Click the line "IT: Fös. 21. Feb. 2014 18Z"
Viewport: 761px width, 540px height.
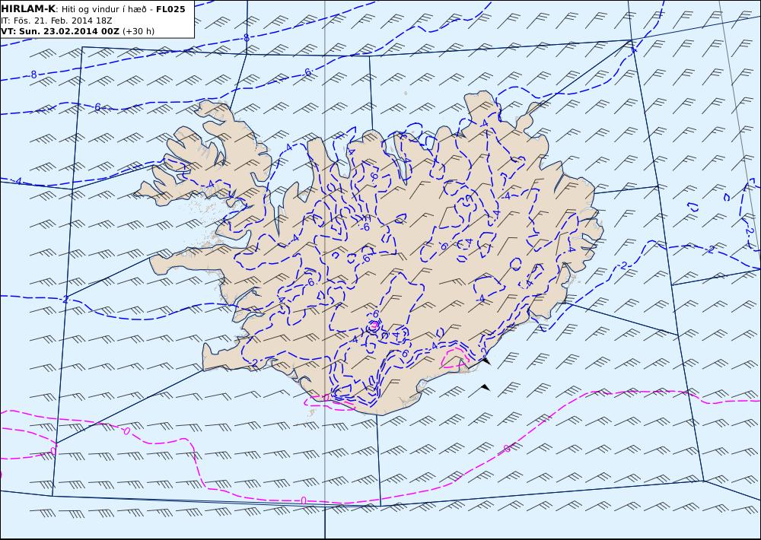56,21
